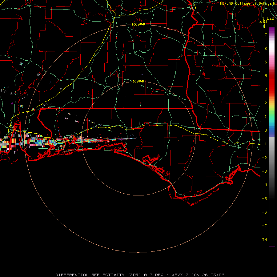The image size is (277, 277).
Task: Click the 'KEVX' station ID in the caption
Action: tap(177, 275)
